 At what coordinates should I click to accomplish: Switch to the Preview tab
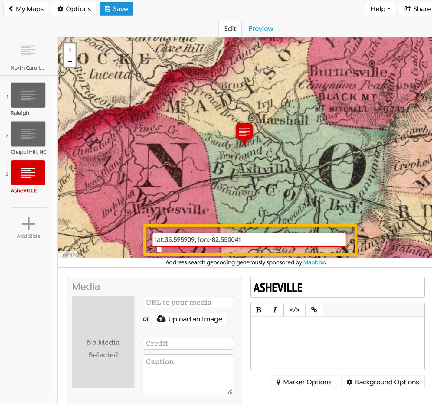click(x=261, y=28)
